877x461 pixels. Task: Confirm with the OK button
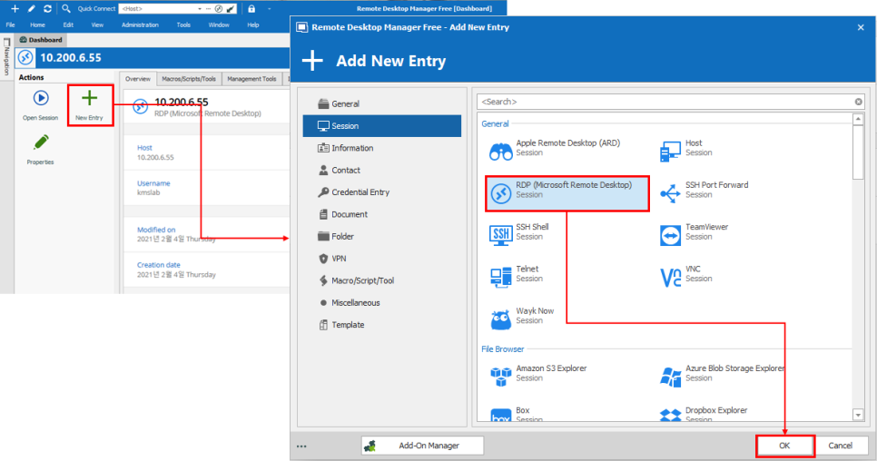[x=784, y=446]
